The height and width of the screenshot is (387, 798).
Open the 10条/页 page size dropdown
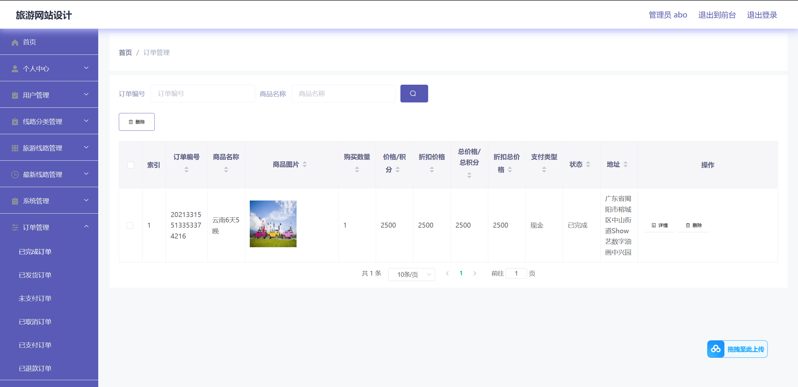click(x=411, y=274)
